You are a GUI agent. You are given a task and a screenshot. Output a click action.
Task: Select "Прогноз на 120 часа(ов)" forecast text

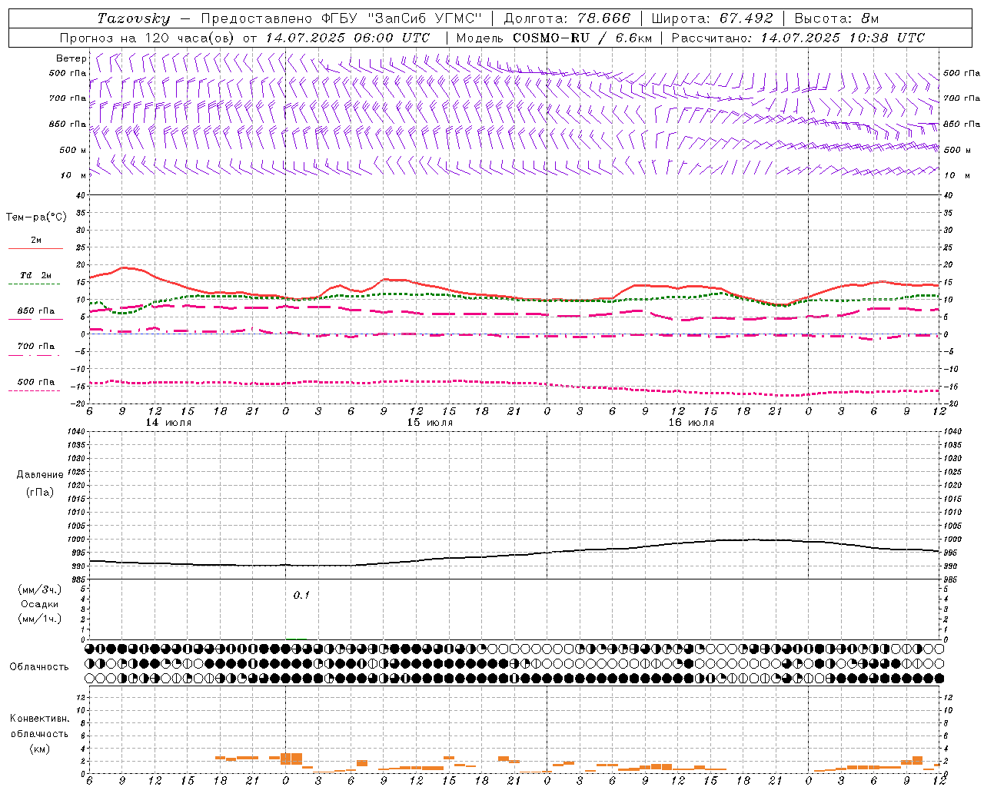[x=148, y=38]
